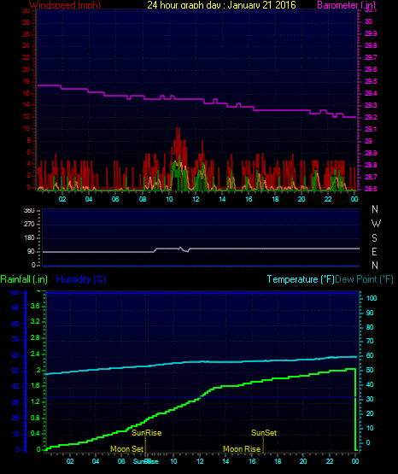Click the Windspeed (mph) axis label
This screenshot has width=398, height=474.
tap(65, 4)
